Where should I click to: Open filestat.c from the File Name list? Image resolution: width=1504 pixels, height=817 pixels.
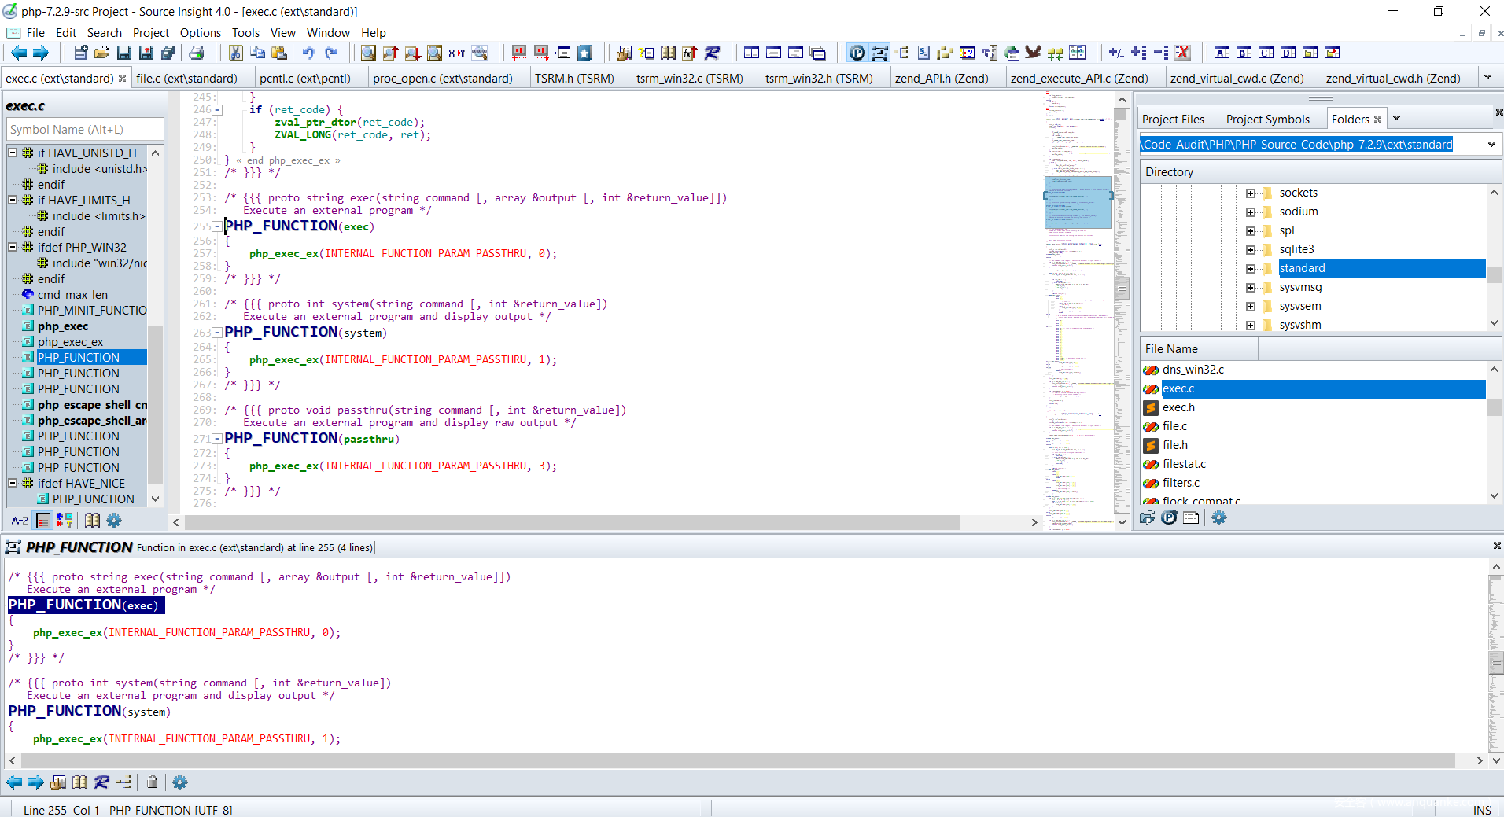tap(1184, 464)
